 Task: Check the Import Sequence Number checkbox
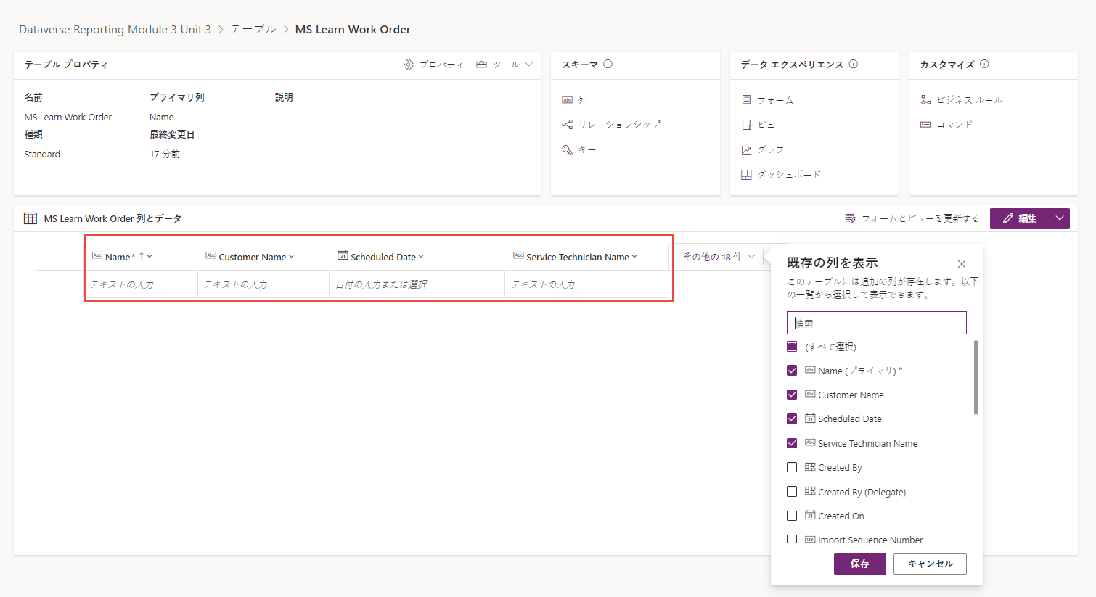point(792,539)
